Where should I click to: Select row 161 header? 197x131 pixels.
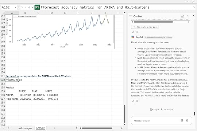pos(3,76)
